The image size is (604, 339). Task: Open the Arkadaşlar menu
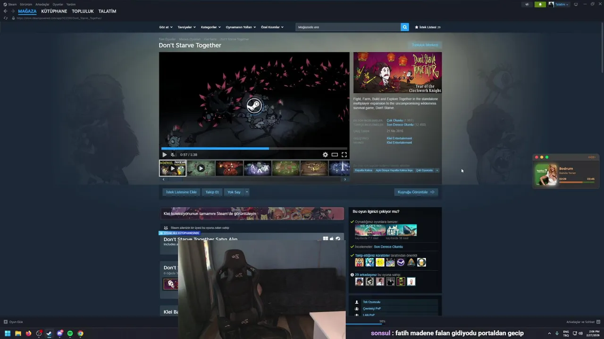click(42, 4)
